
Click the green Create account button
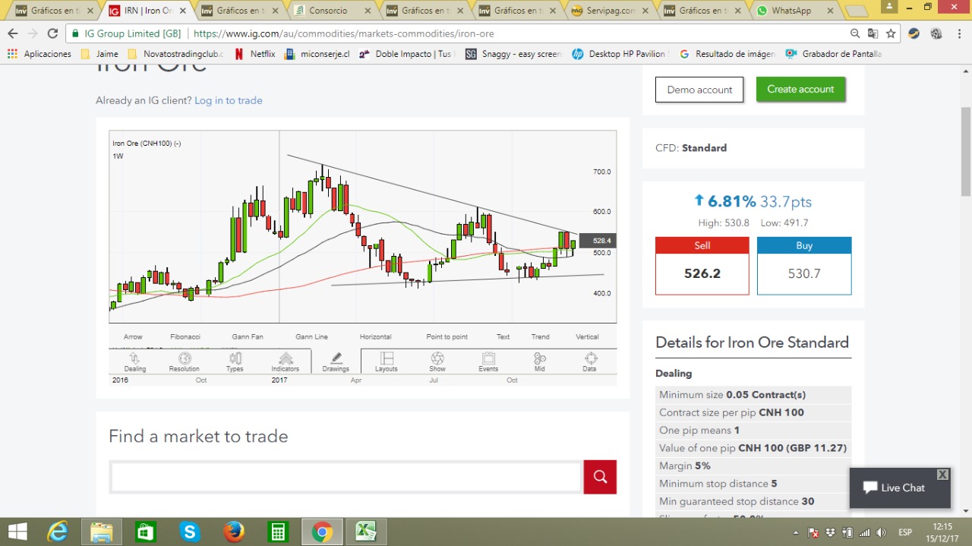[800, 89]
